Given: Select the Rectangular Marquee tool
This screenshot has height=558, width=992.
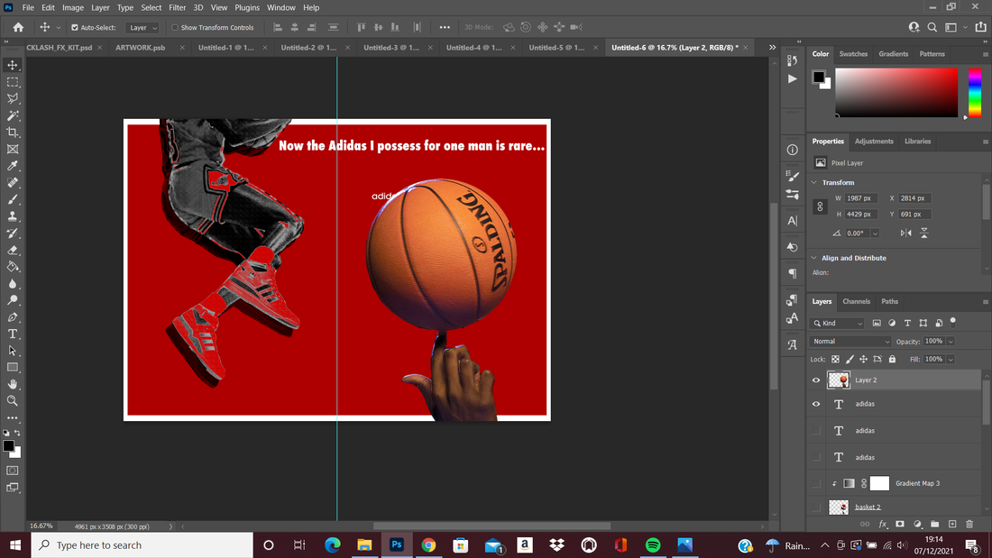Looking at the screenshot, I should 13,82.
